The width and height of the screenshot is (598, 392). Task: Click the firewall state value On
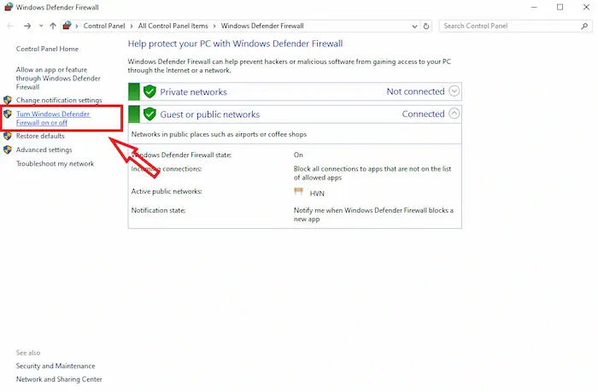(298, 155)
